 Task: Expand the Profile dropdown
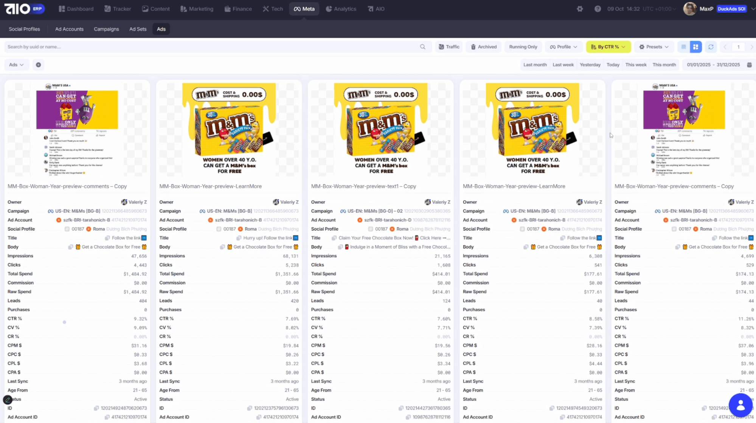[x=564, y=47]
